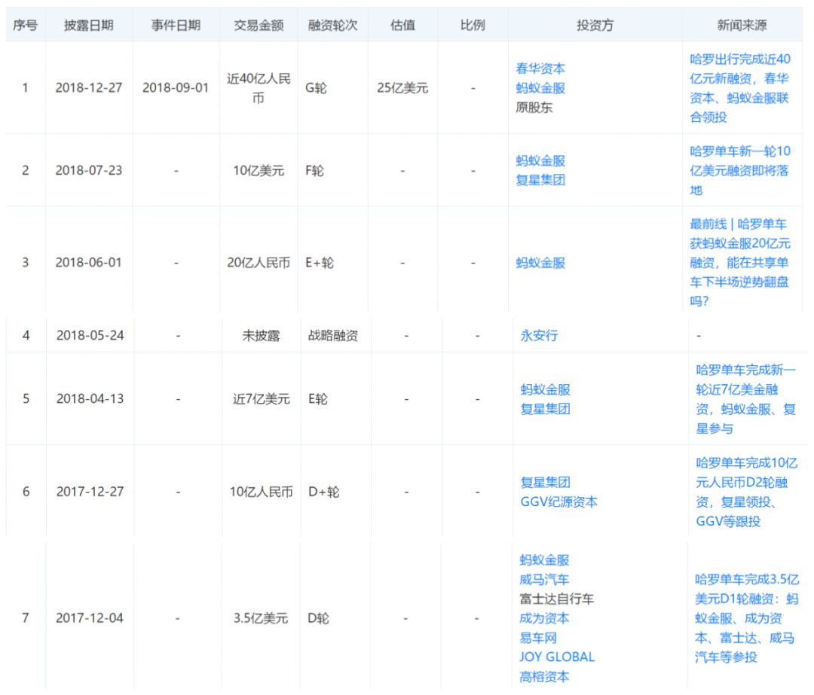The image size is (814, 695).
Task: Select the disclosure date 2018-06-01
Action: [x=89, y=263]
